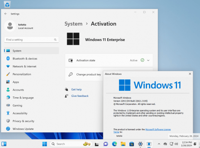The image size is (200, 148).
Task: Click the tototo Local Account profile name
Action: (x=25, y=26)
